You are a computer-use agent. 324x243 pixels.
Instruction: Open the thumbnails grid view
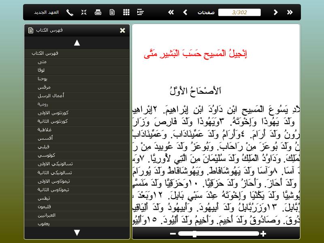click(126, 12)
